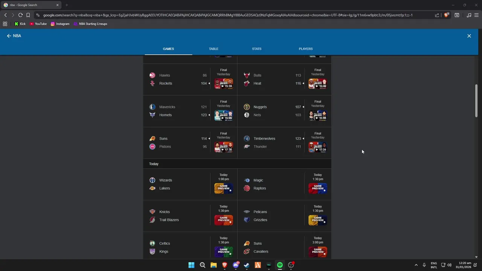Play Mavericks vs Hornets highlights video
482x271 pixels.
point(224,115)
